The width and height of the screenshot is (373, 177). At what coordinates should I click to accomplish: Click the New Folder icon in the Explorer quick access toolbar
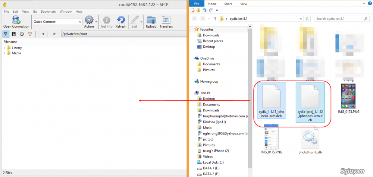(199, 10)
